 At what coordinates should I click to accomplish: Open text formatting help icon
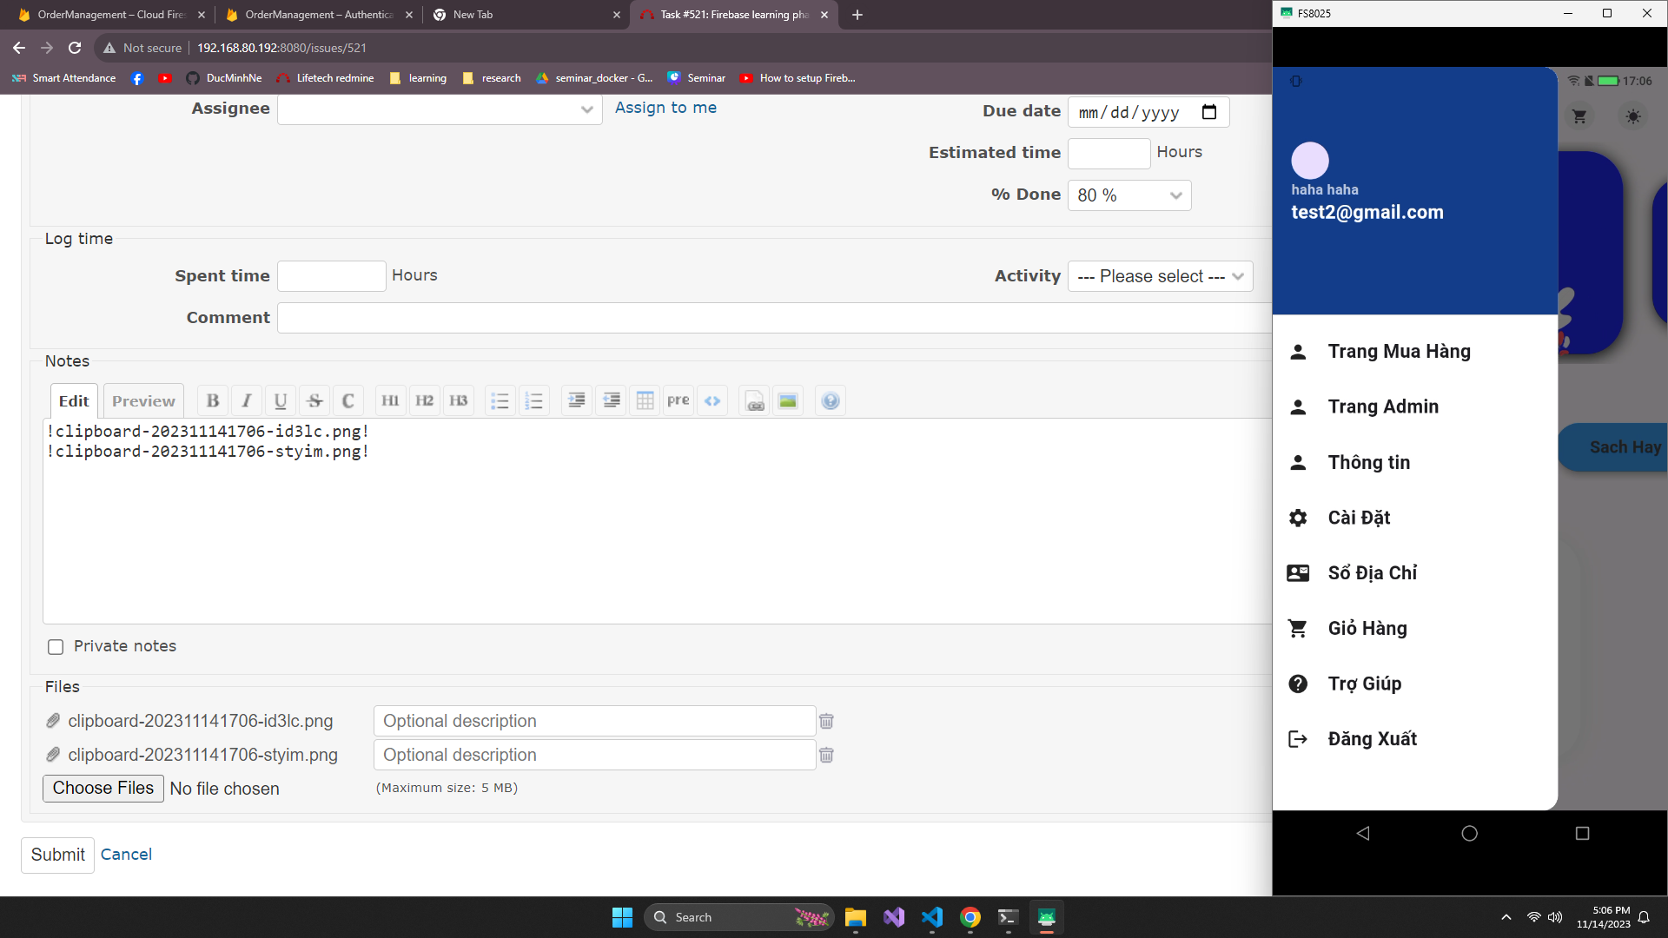coord(831,400)
